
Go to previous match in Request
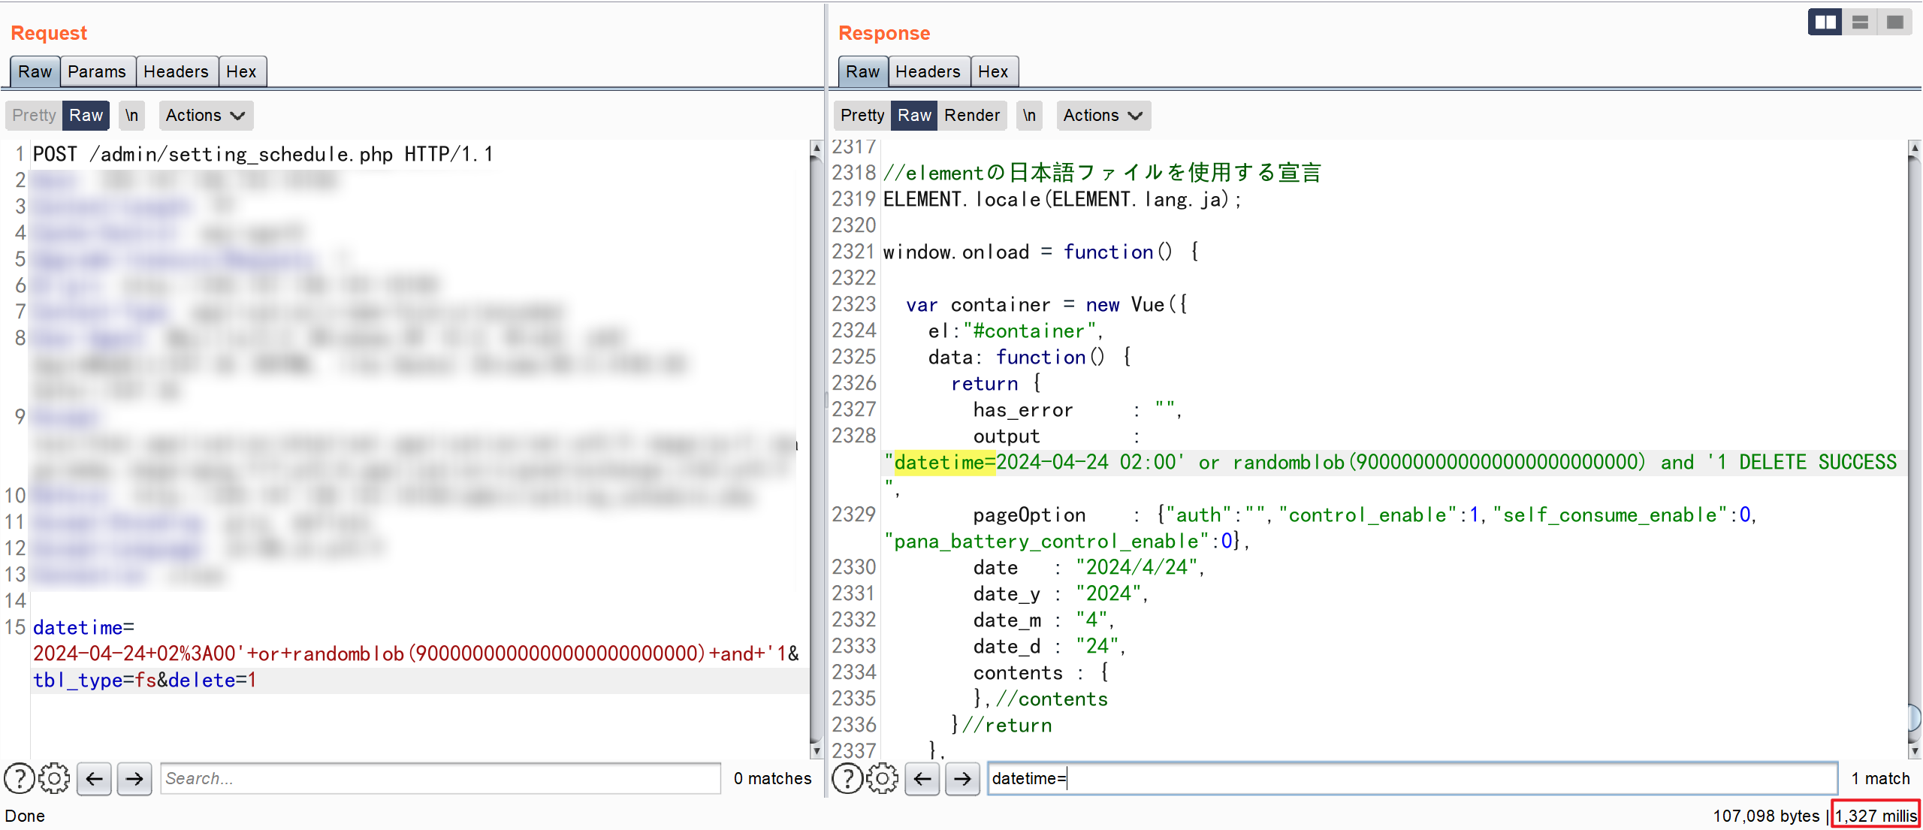[x=94, y=778]
